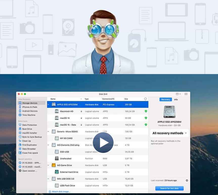
Task: Select the Wilk USB DISK 3.0 disk
Action: [98, 179]
